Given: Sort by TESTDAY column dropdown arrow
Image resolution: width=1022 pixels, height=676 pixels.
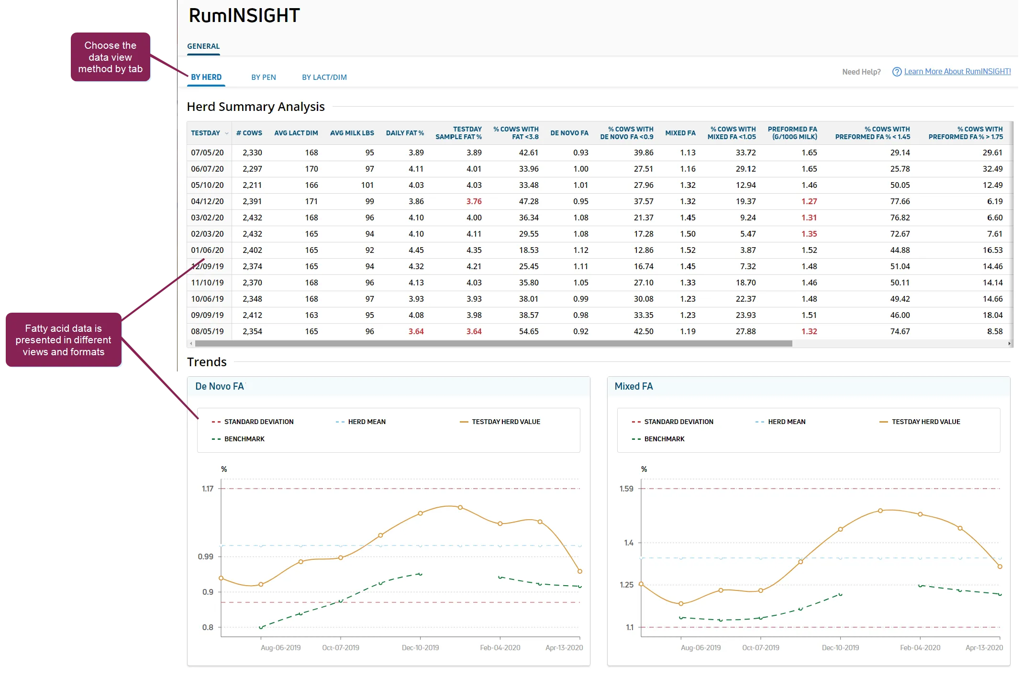Looking at the screenshot, I should pos(227,133).
